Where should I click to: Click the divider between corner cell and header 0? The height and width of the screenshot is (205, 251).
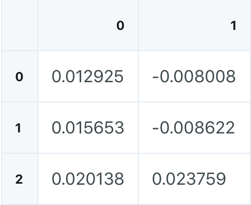tap(38, 25)
